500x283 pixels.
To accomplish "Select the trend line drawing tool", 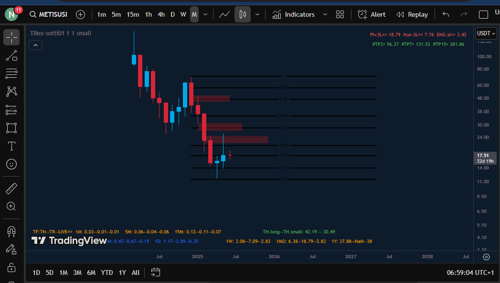I will click(11, 55).
